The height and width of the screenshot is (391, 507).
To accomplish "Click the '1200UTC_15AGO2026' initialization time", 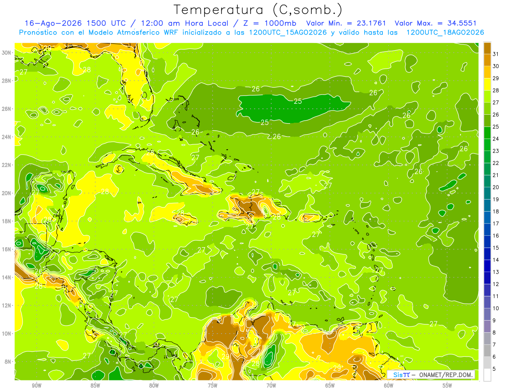I will click(288, 32).
